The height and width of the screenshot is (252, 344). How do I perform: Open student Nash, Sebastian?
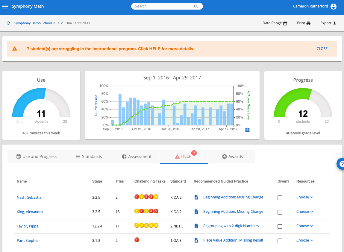click(30, 198)
